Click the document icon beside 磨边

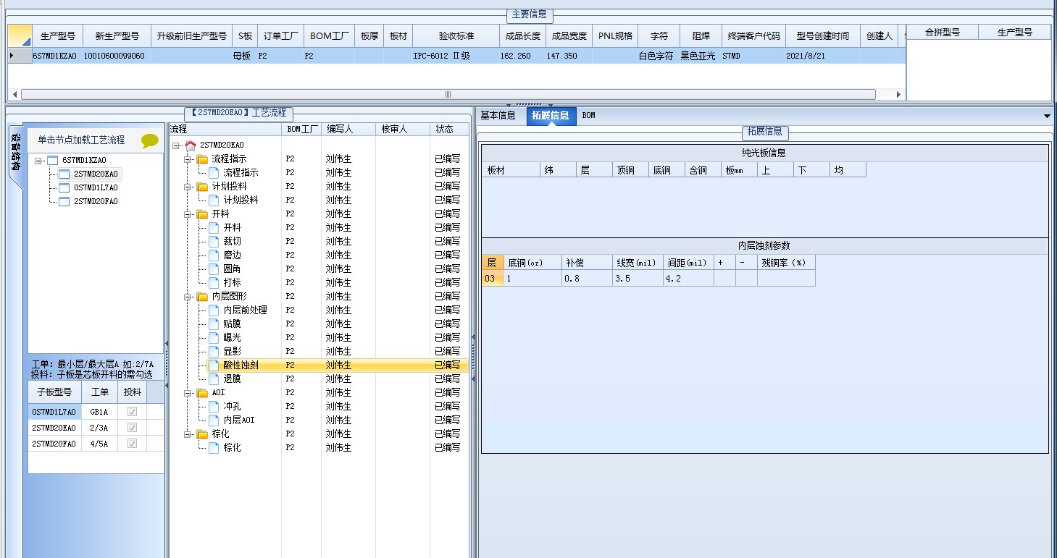coord(214,255)
